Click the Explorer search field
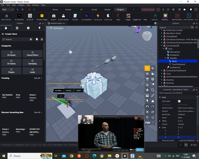 [175, 27]
